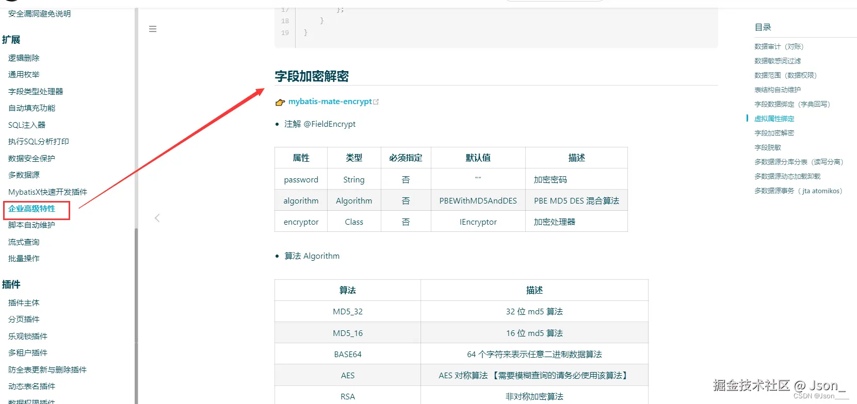Screen dimensions: 857x404
Task: Open 批量操作 sidebar page
Action: (x=24, y=259)
